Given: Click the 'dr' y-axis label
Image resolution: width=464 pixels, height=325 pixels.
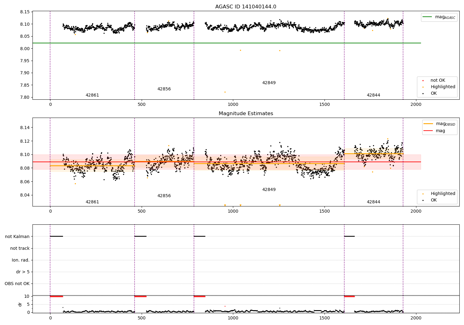Looking at the screenshot, I should click(20, 304).
